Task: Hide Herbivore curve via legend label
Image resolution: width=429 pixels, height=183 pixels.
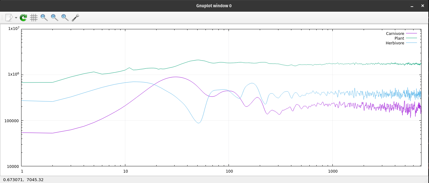Action: pos(395,43)
